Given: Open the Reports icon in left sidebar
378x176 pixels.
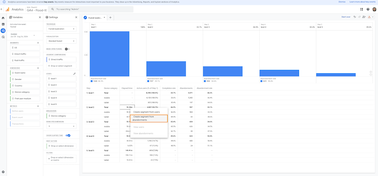Looking at the screenshot, I should tap(3, 24).
